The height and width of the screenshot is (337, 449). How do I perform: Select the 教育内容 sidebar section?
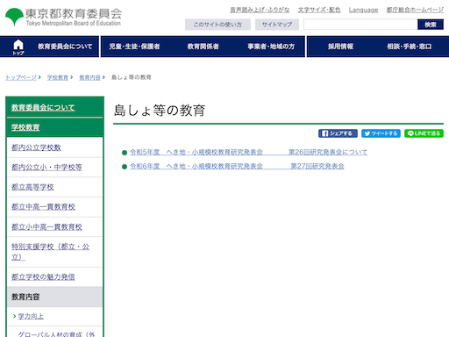54,297
